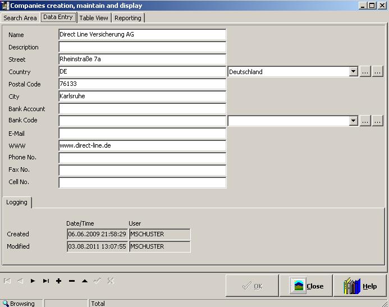The height and width of the screenshot is (307, 389).
Task: Minimize the Companies window
Action: tap(363, 6)
